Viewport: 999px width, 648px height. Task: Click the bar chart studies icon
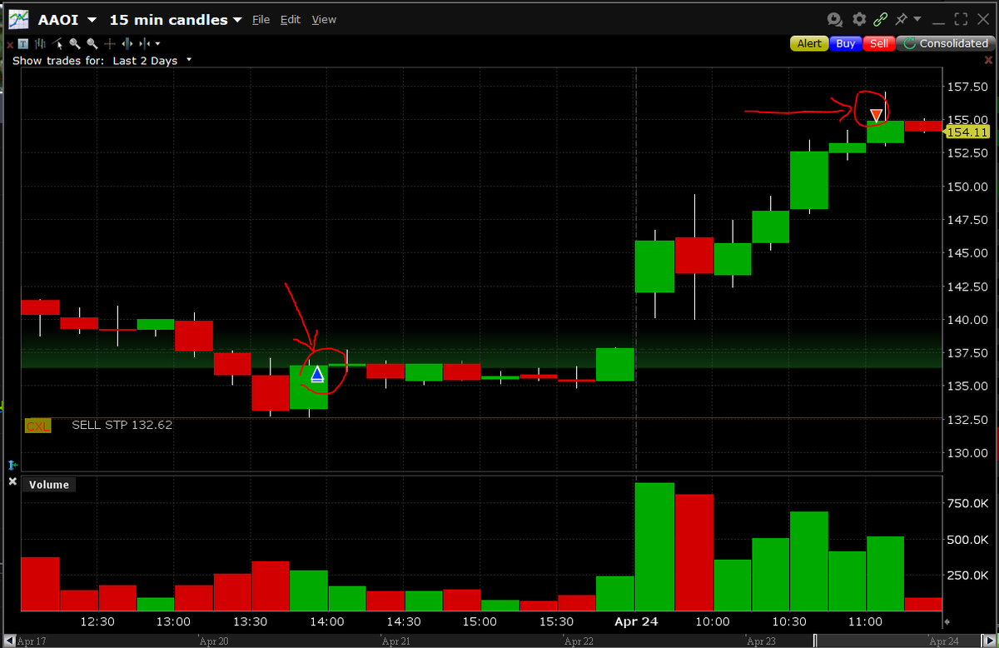(40, 43)
